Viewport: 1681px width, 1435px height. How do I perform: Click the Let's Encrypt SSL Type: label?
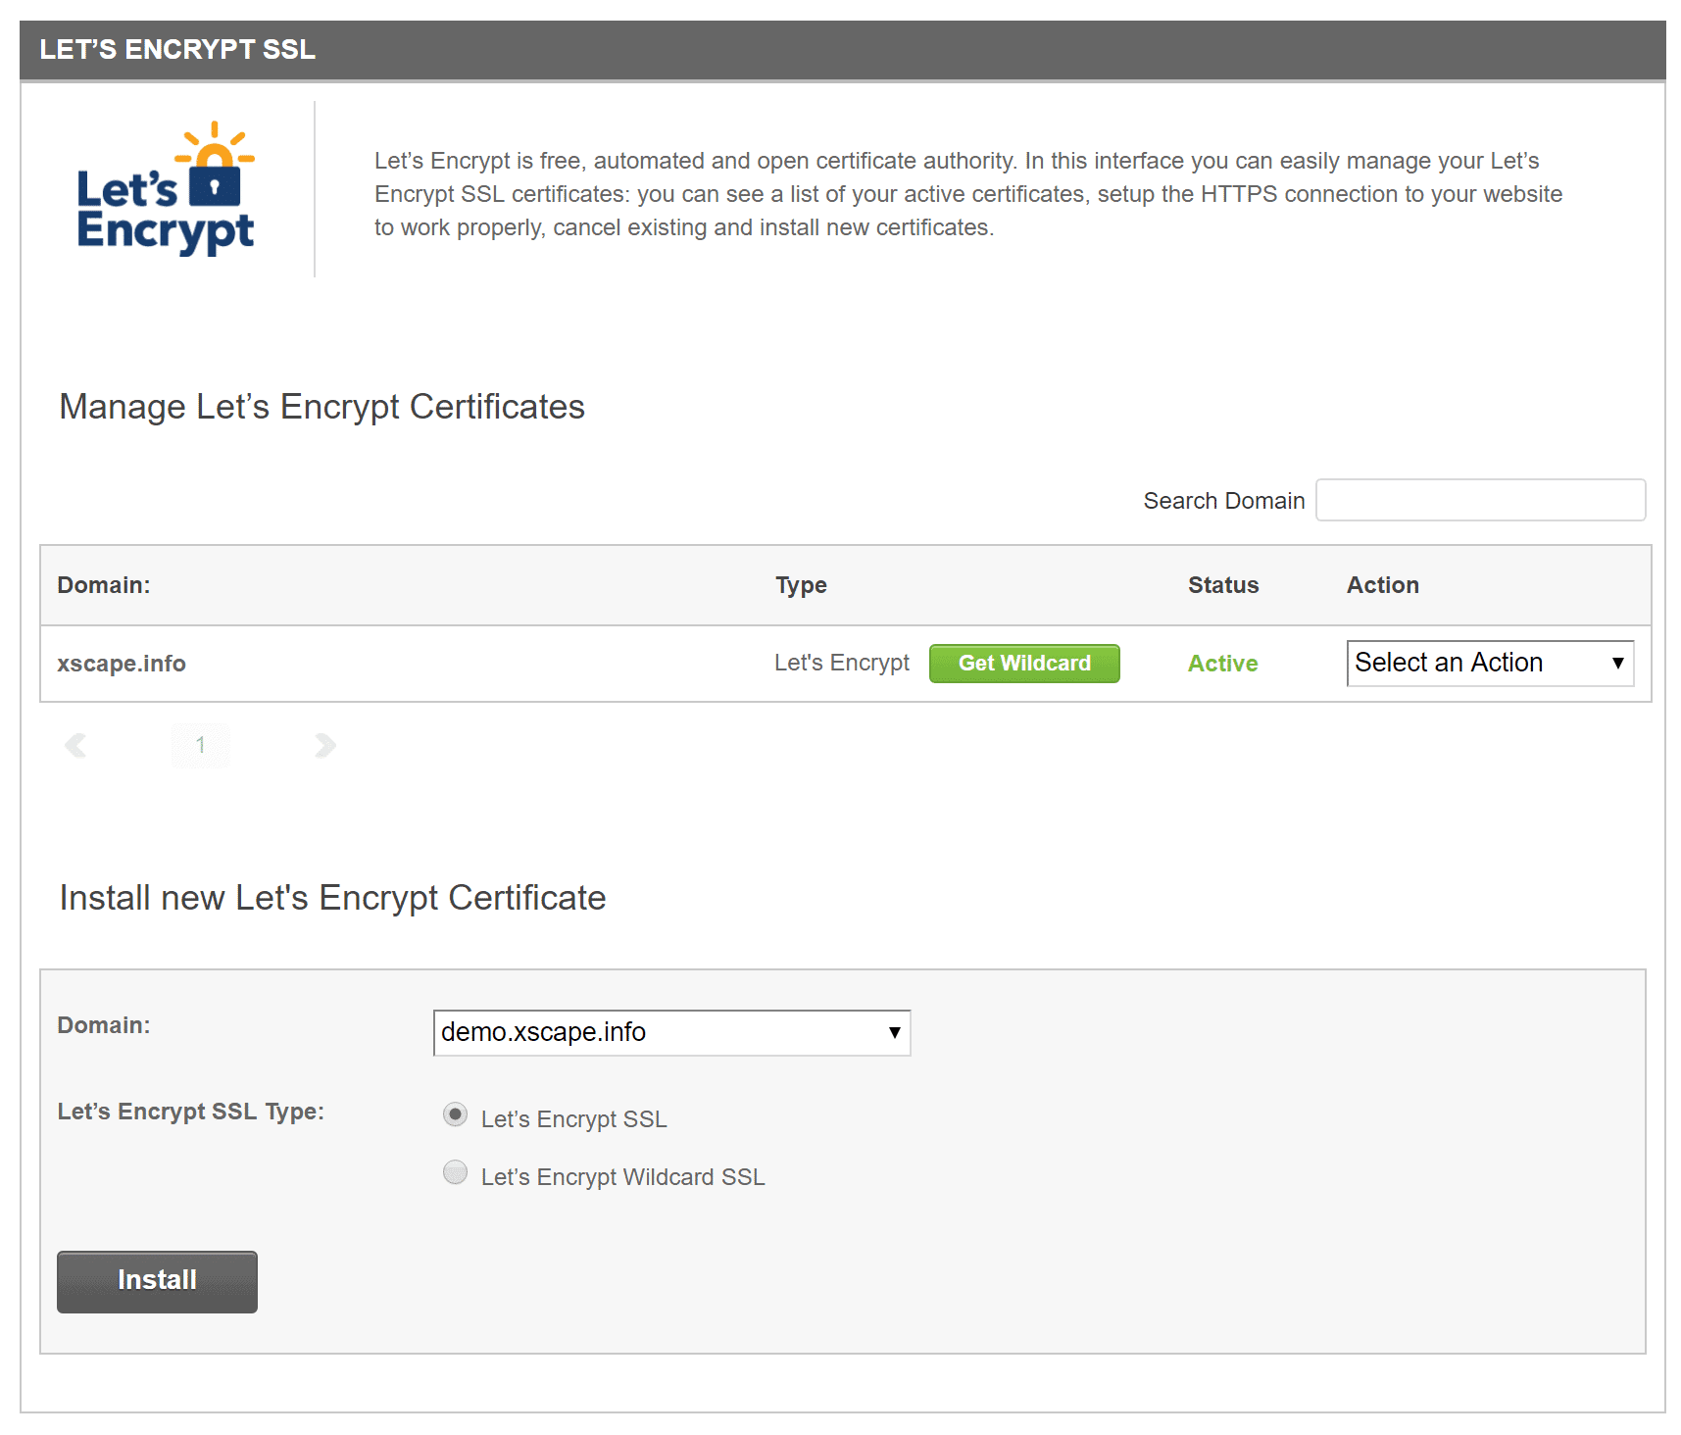(x=190, y=1112)
